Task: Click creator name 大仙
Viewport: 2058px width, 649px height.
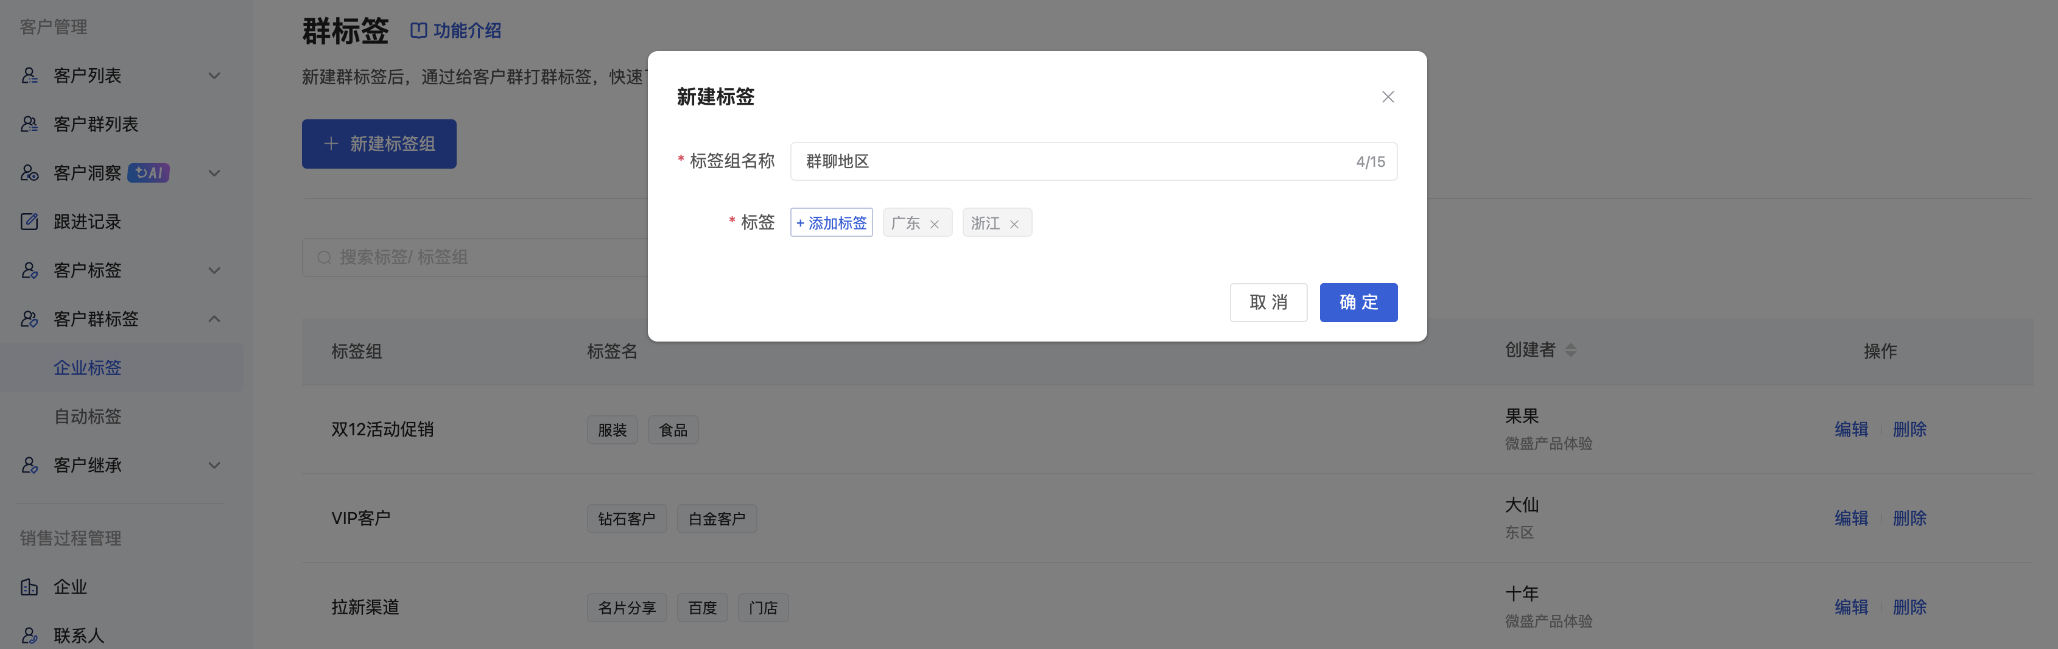Action: [x=1521, y=504]
